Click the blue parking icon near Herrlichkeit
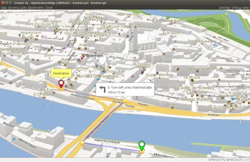Viewport: 250px width, 162px height. click(x=14, y=139)
